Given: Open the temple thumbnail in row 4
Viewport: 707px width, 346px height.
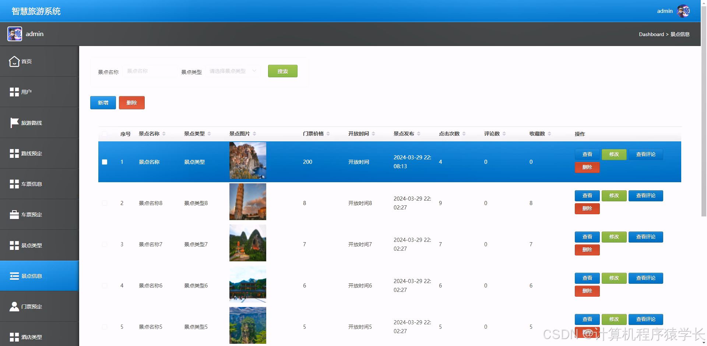Looking at the screenshot, I should coord(248,284).
